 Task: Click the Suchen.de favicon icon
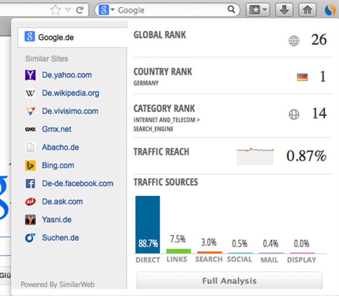click(x=30, y=238)
